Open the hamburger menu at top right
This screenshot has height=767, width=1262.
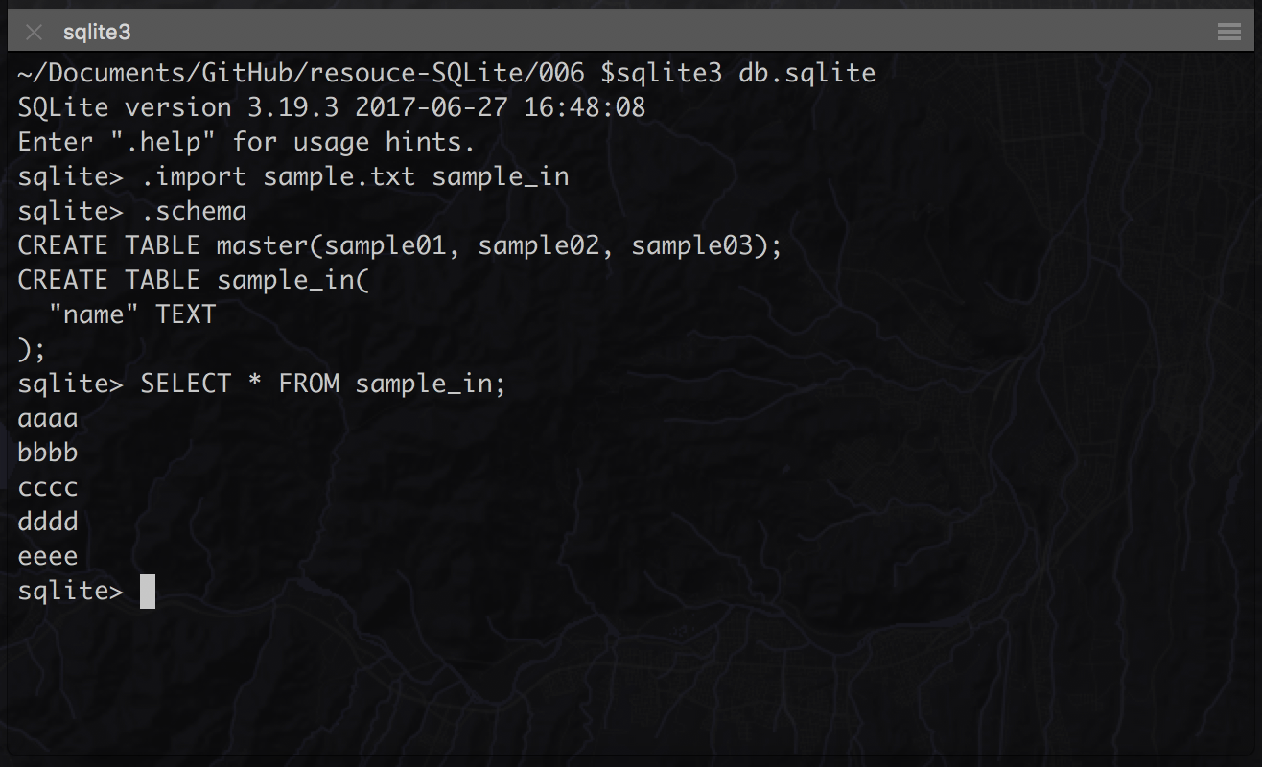(1228, 33)
